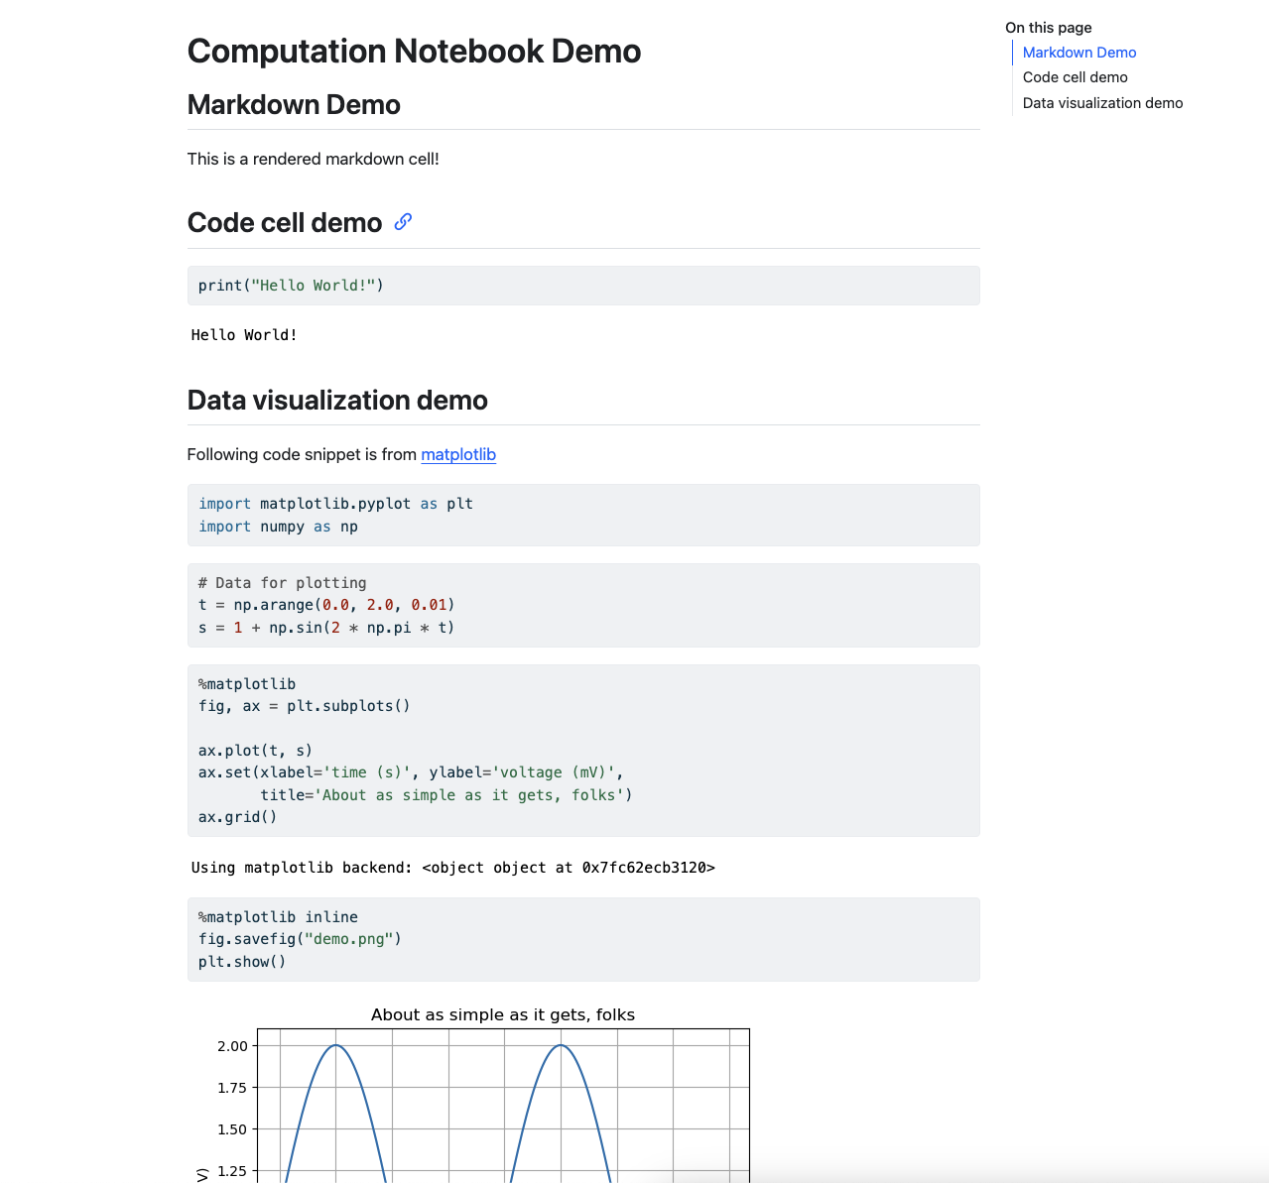Click the import numpy as np line
This screenshot has width=1269, height=1183.
[278, 527]
